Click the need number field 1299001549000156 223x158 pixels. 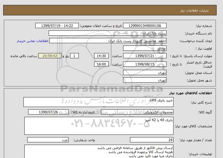tap(145, 26)
